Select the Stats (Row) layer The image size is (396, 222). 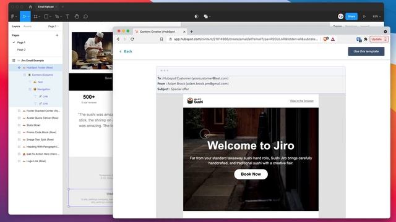[33, 125]
